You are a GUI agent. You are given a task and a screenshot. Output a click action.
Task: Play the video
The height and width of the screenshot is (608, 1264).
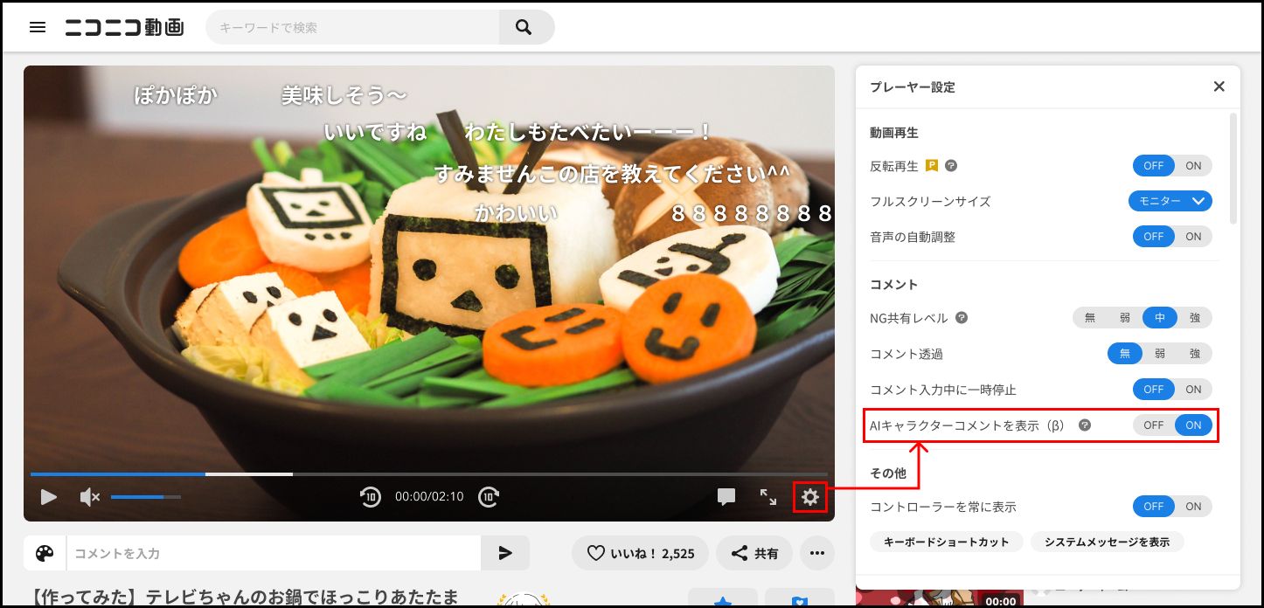click(x=48, y=497)
